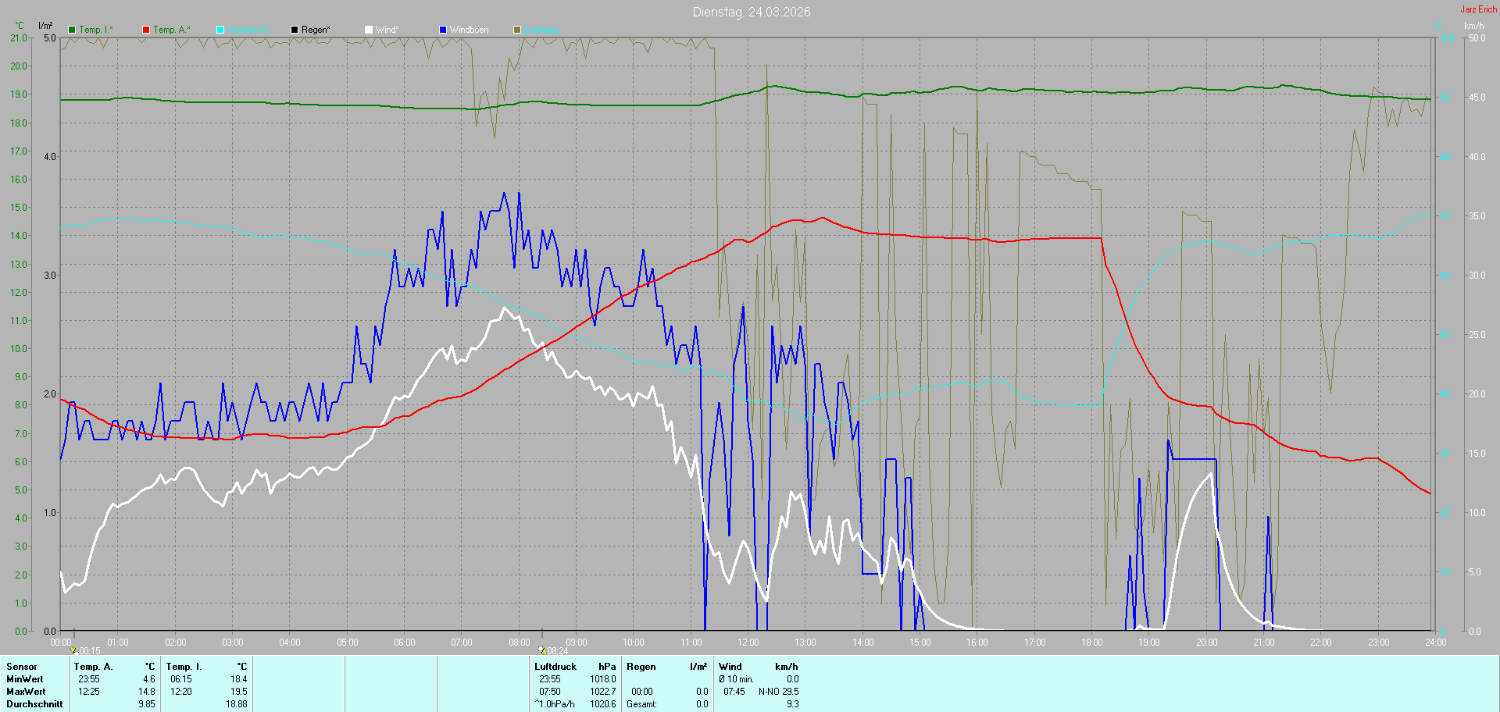Click the 12:00 time axis label

pyautogui.click(x=748, y=643)
